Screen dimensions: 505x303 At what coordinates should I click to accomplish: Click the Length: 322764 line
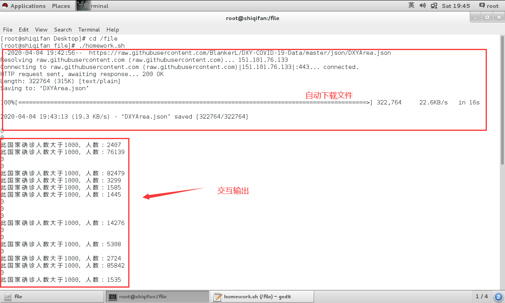61,81
